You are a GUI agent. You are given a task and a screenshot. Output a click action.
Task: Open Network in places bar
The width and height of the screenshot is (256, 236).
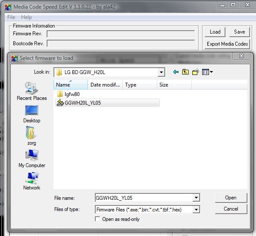click(31, 181)
